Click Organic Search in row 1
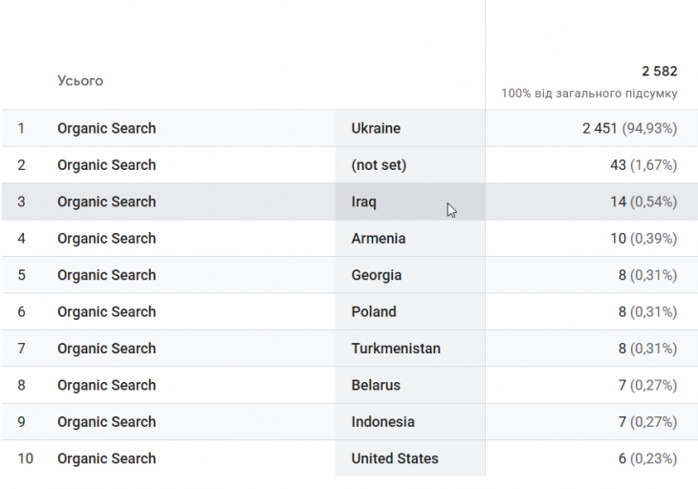Image resolution: width=698 pixels, height=489 pixels. click(x=107, y=128)
